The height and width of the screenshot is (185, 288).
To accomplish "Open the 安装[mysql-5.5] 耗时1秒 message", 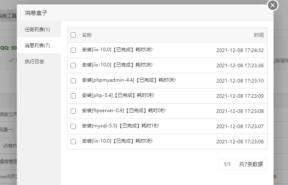I will pyautogui.click(x=120, y=126).
